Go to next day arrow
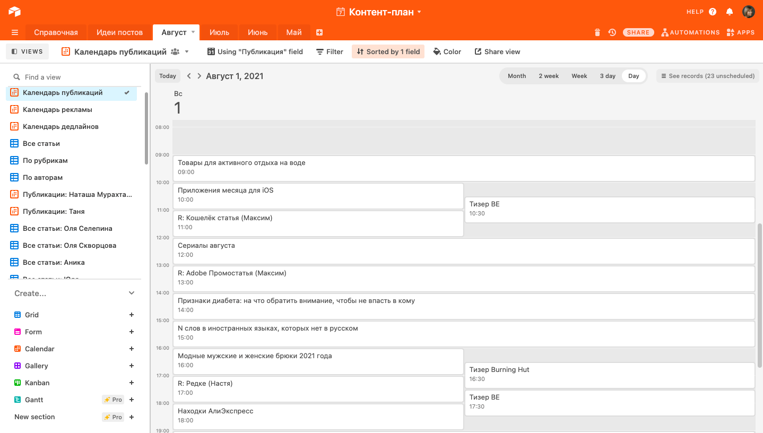Screen dimensions: 763x433 pyautogui.click(x=200, y=76)
